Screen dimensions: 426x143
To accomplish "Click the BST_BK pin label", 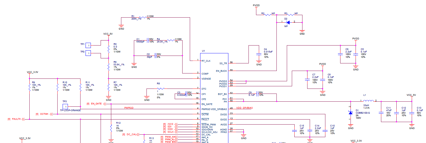I will point(223,94).
